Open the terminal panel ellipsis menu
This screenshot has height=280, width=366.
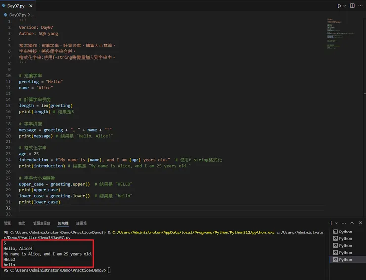(x=344, y=223)
